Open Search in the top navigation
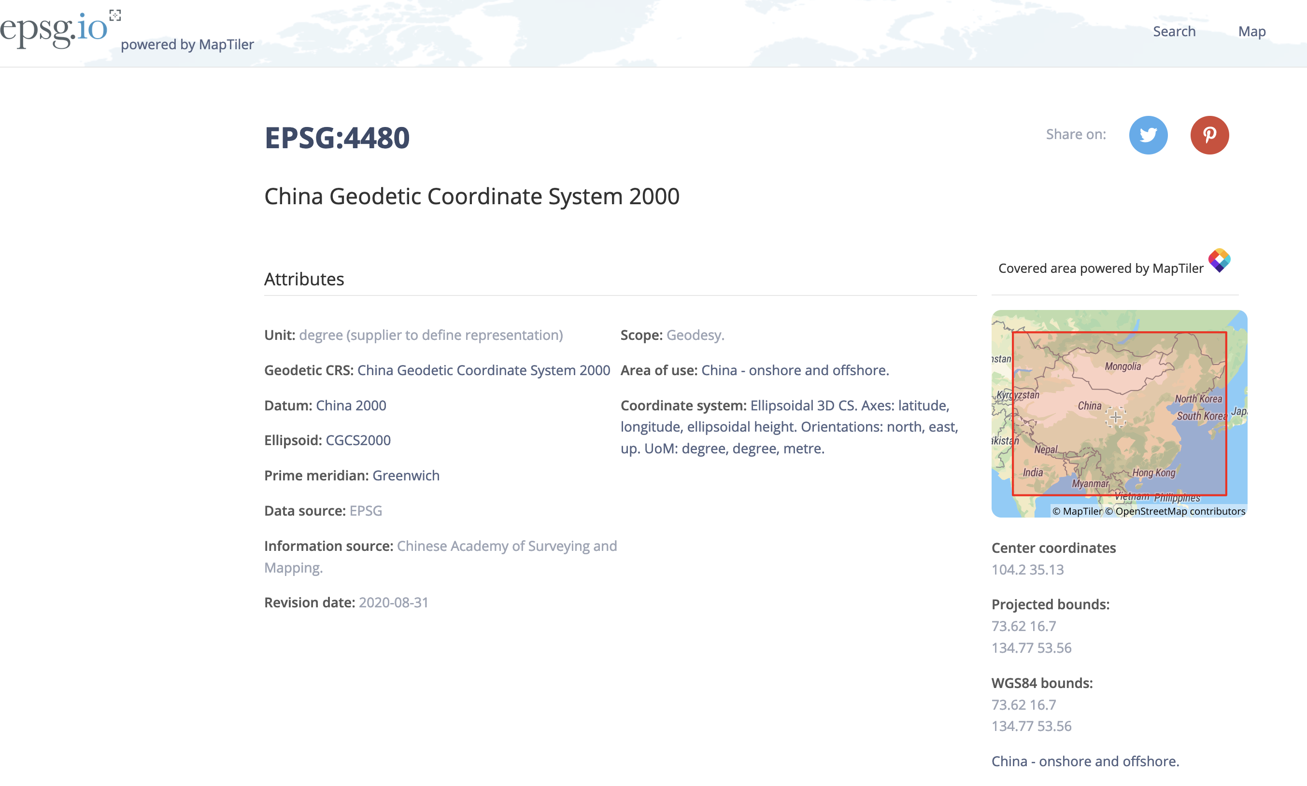 (1174, 31)
